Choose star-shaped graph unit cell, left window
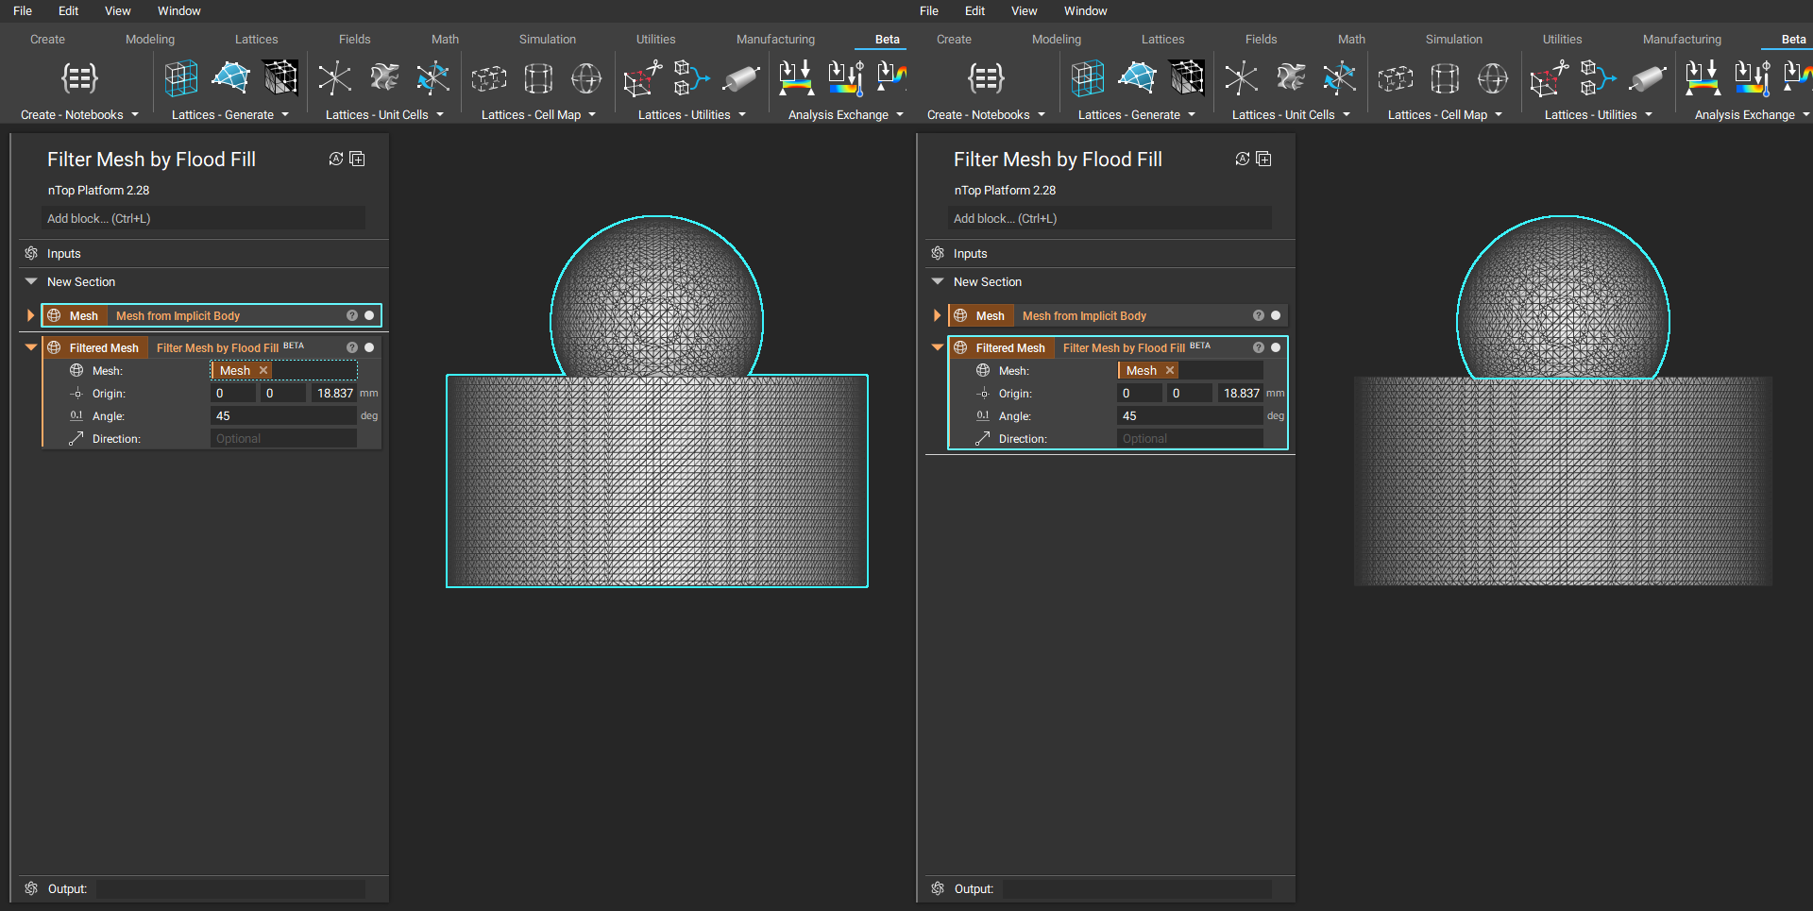1813x911 pixels. [334, 78]
